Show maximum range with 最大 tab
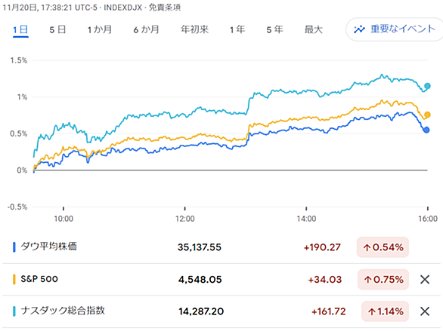The image size is (443, 331). [313, 29]
